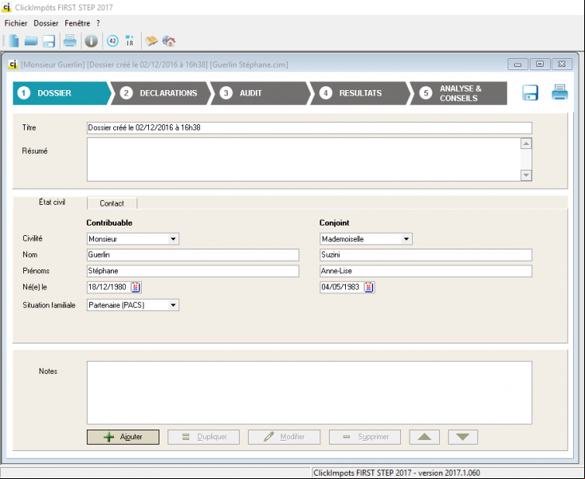Screen dimensions: 585x479
Task: Click the Ajouter button
Action: tap(123, 437)
